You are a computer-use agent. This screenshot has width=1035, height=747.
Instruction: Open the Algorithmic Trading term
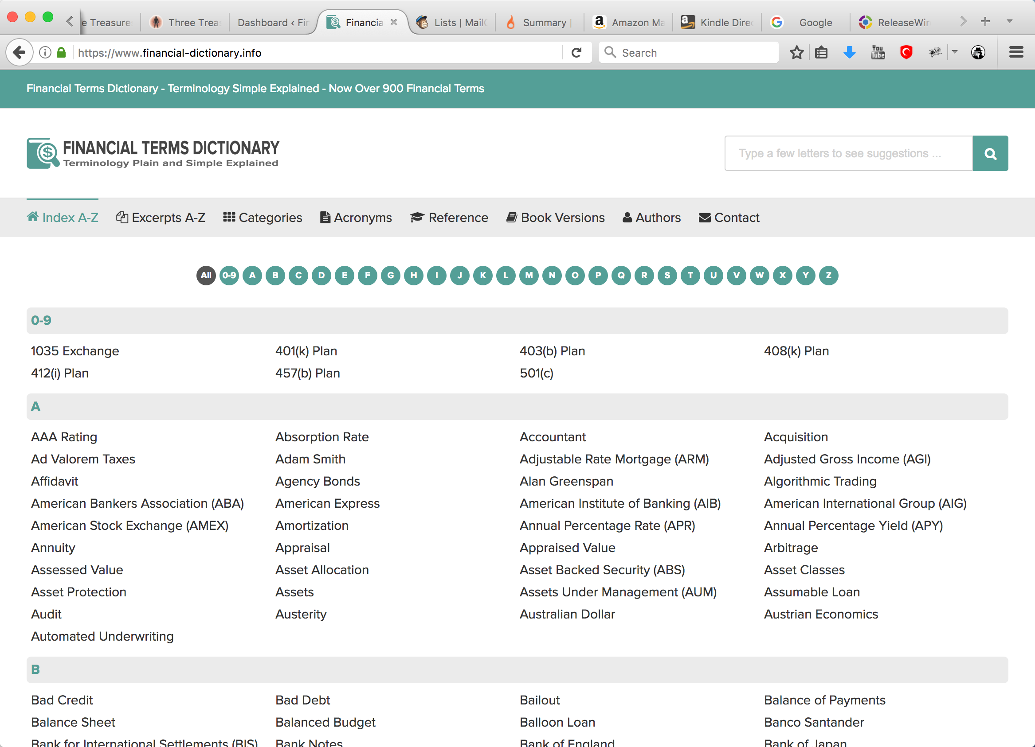point(820,481)
